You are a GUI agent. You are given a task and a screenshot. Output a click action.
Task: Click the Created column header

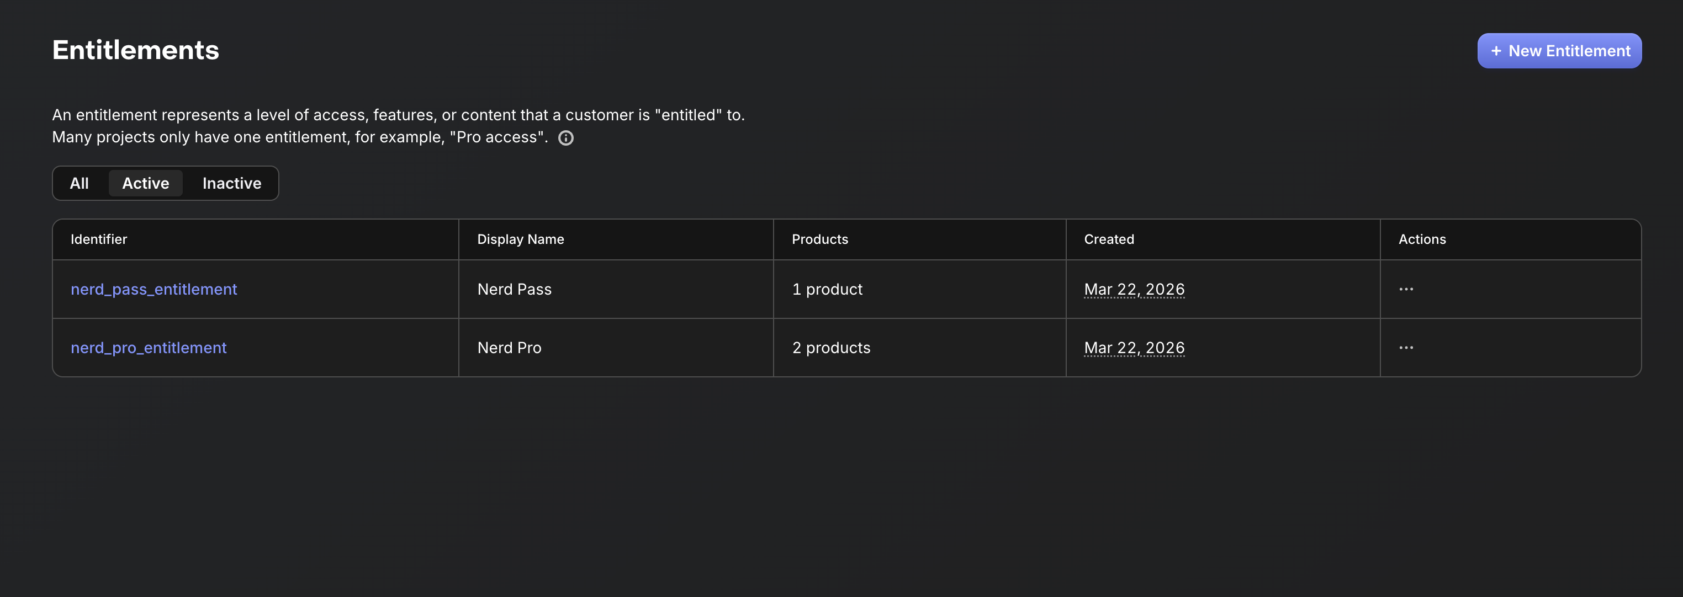click(x=1109, y=239)
